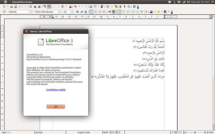Open the sound volume indicator
Viewport: 215px width, 134px height.
point(188,2)
